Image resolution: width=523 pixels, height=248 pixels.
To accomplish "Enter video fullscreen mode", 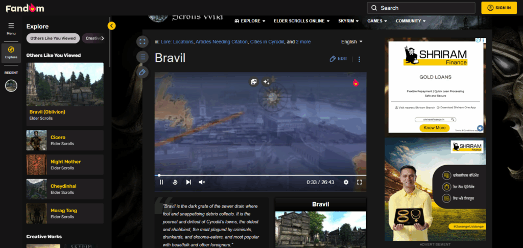I will coord(359,182).
